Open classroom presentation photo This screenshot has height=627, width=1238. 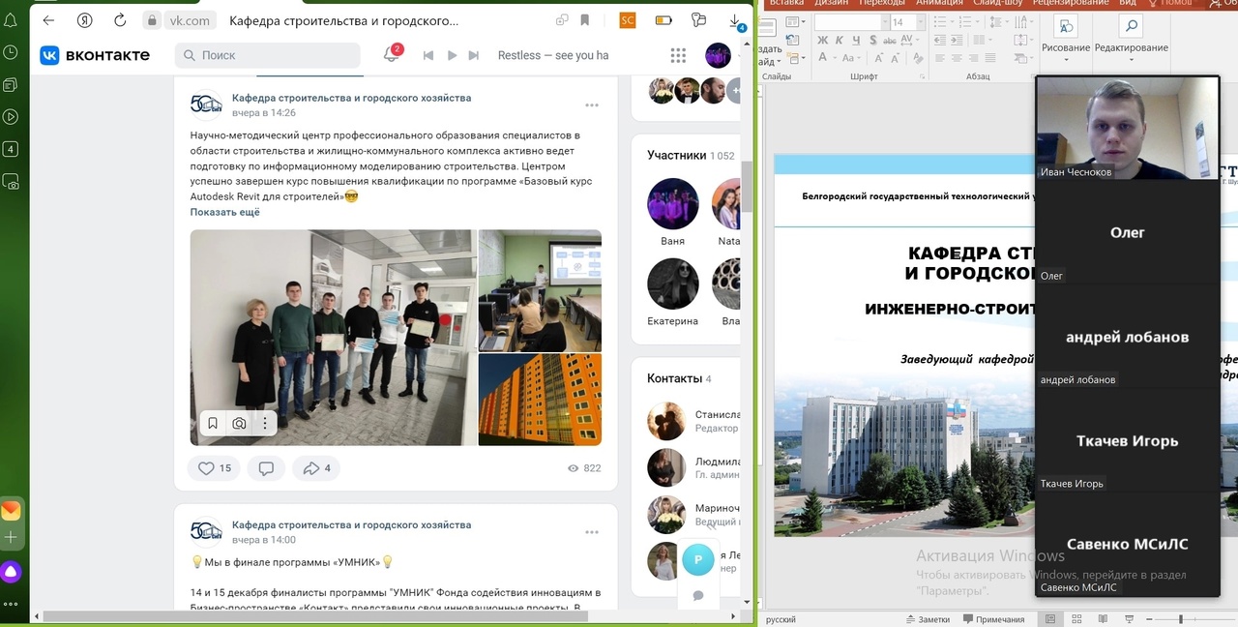click(x=540, y=290)
